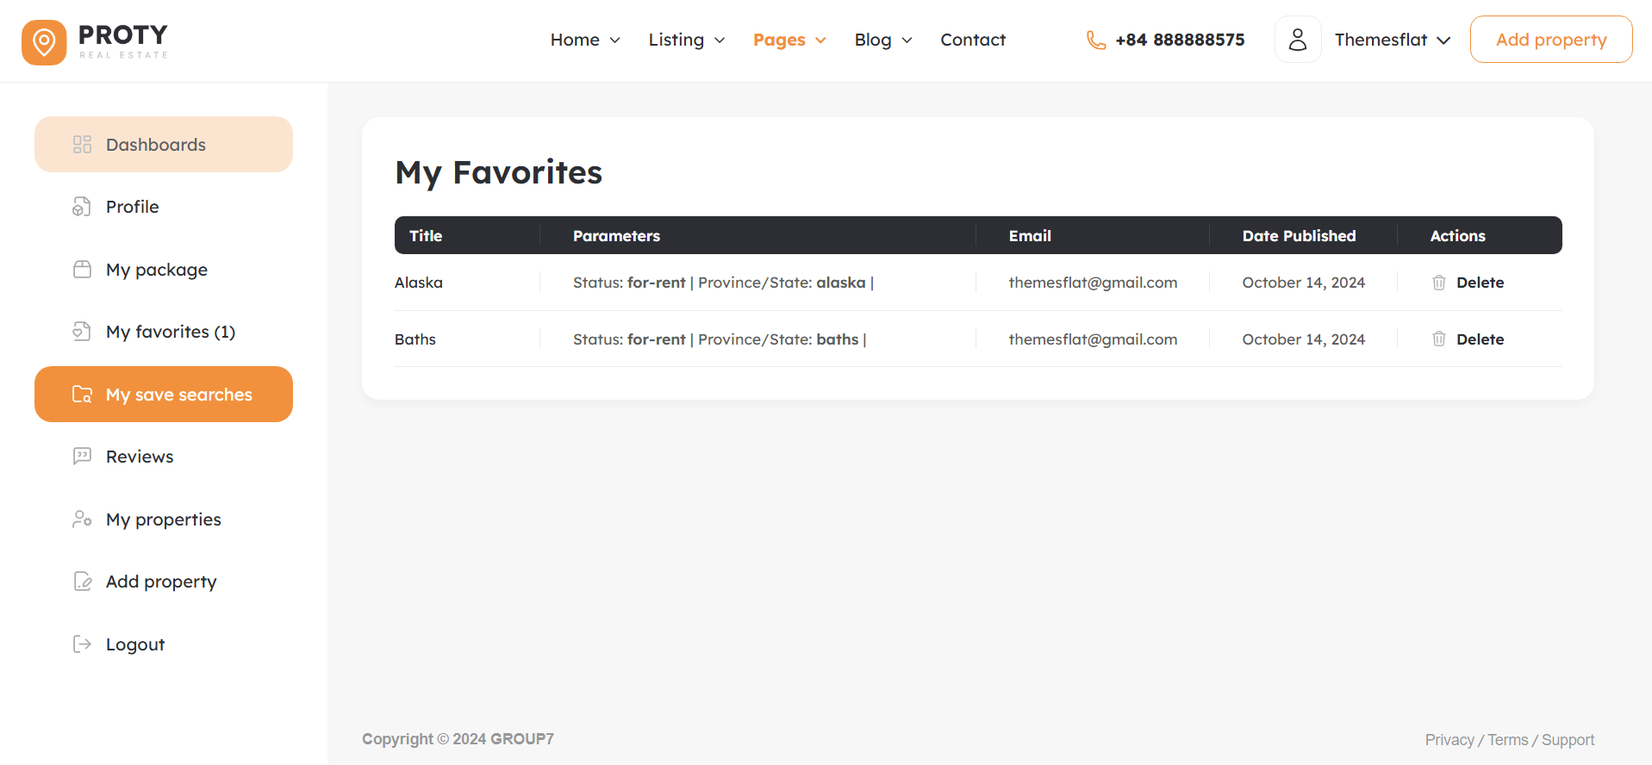The height and width of the screenshot is (765, 1652).
Task: Click the trash icon in Baths row
Action: pyautogui.click(x=1438, y=339)
